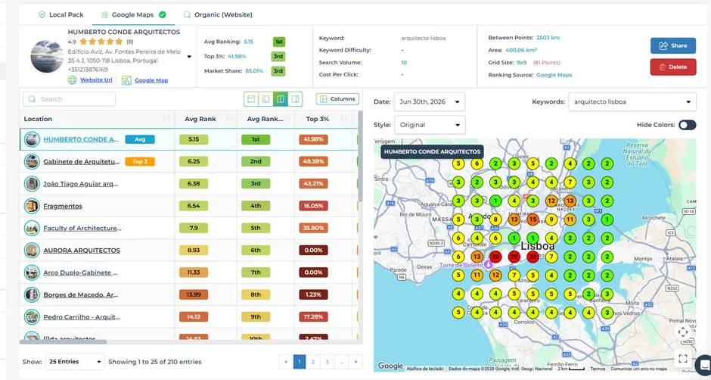Click the 6th avg rank badge
The image size is (711, 380).
[256, 250]
